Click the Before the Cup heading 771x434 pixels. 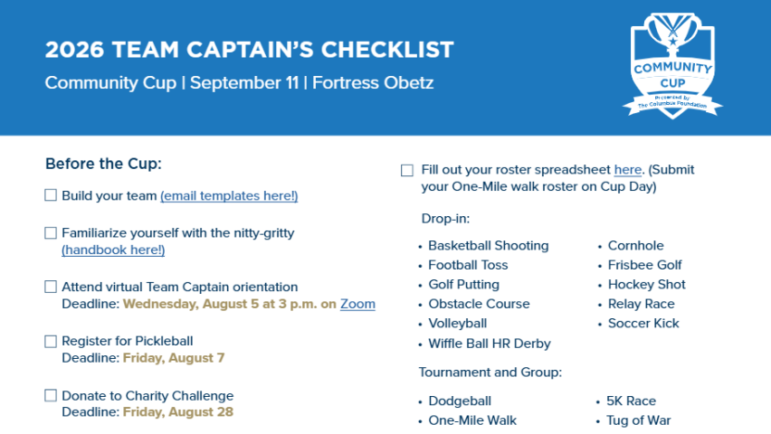(103, 163)
